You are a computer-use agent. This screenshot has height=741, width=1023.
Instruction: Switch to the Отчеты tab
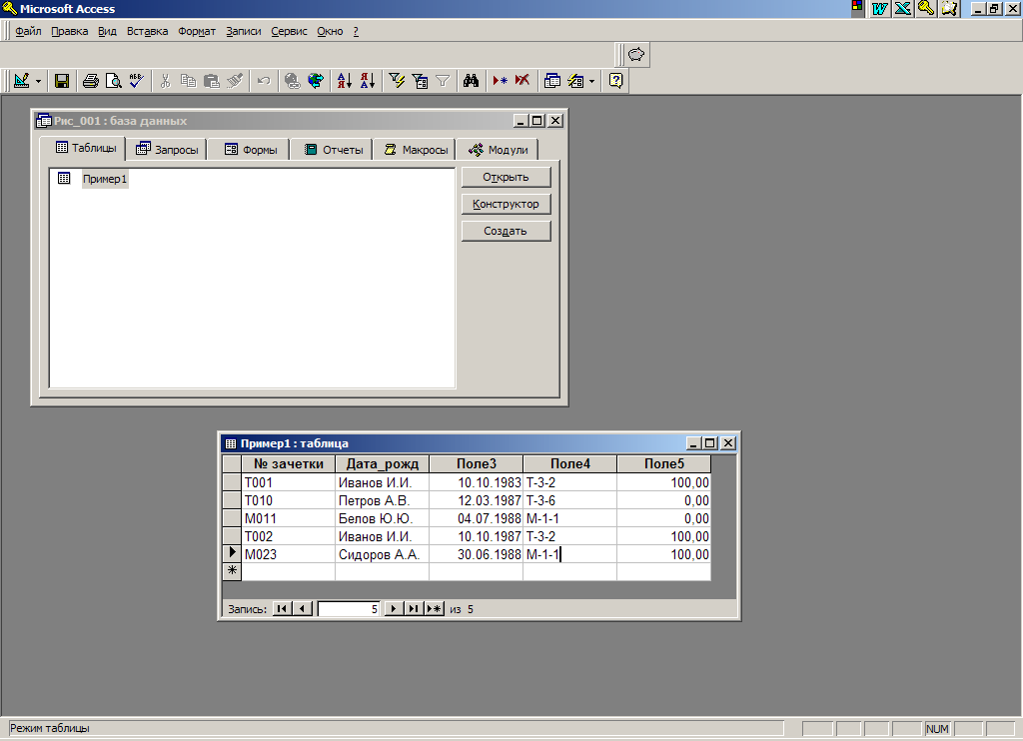[x=333, y=150]
